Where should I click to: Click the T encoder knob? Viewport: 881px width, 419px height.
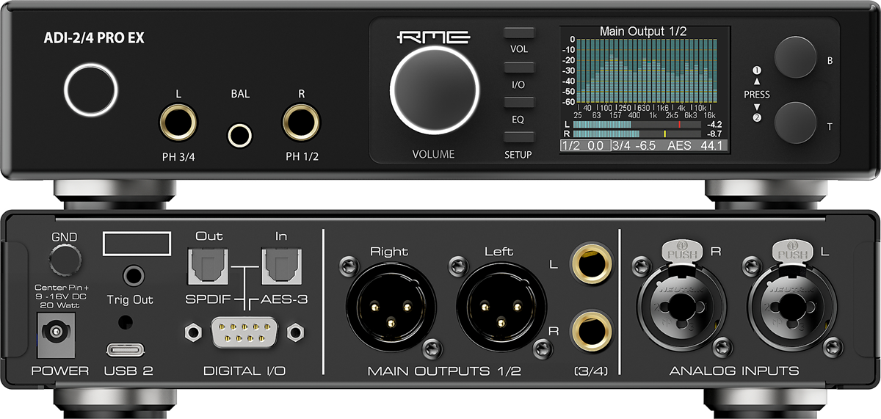[794, 123]
